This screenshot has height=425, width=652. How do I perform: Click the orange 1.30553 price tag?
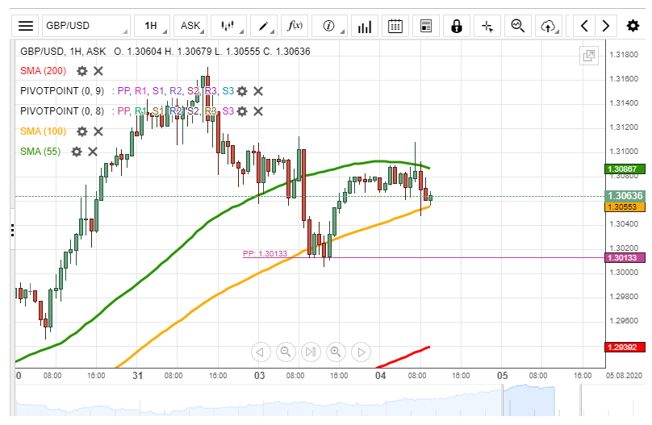625,207
